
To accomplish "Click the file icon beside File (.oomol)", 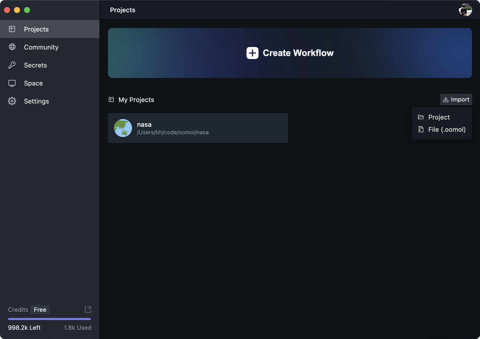I will 421,129.
